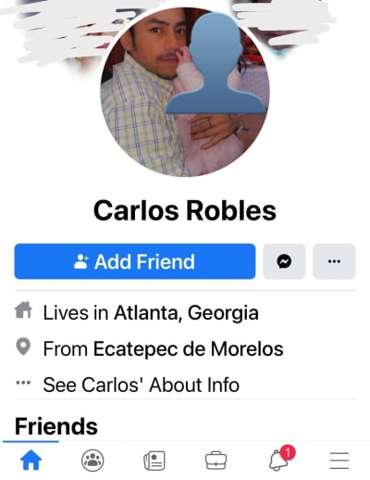Tap the ellipsis icon beside About Info

click(x=23, y=383)
